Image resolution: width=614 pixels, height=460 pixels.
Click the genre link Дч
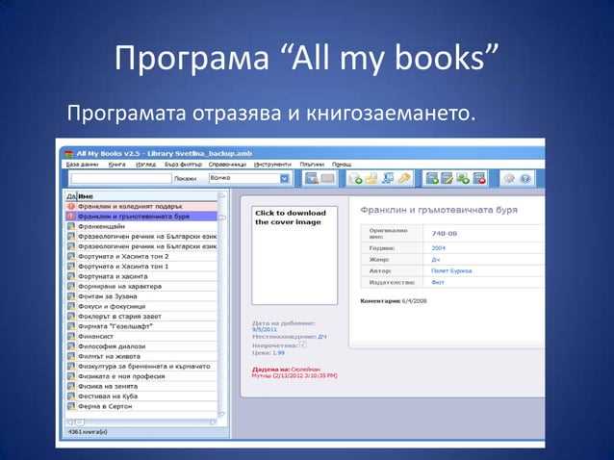click(x=436, y=260)
